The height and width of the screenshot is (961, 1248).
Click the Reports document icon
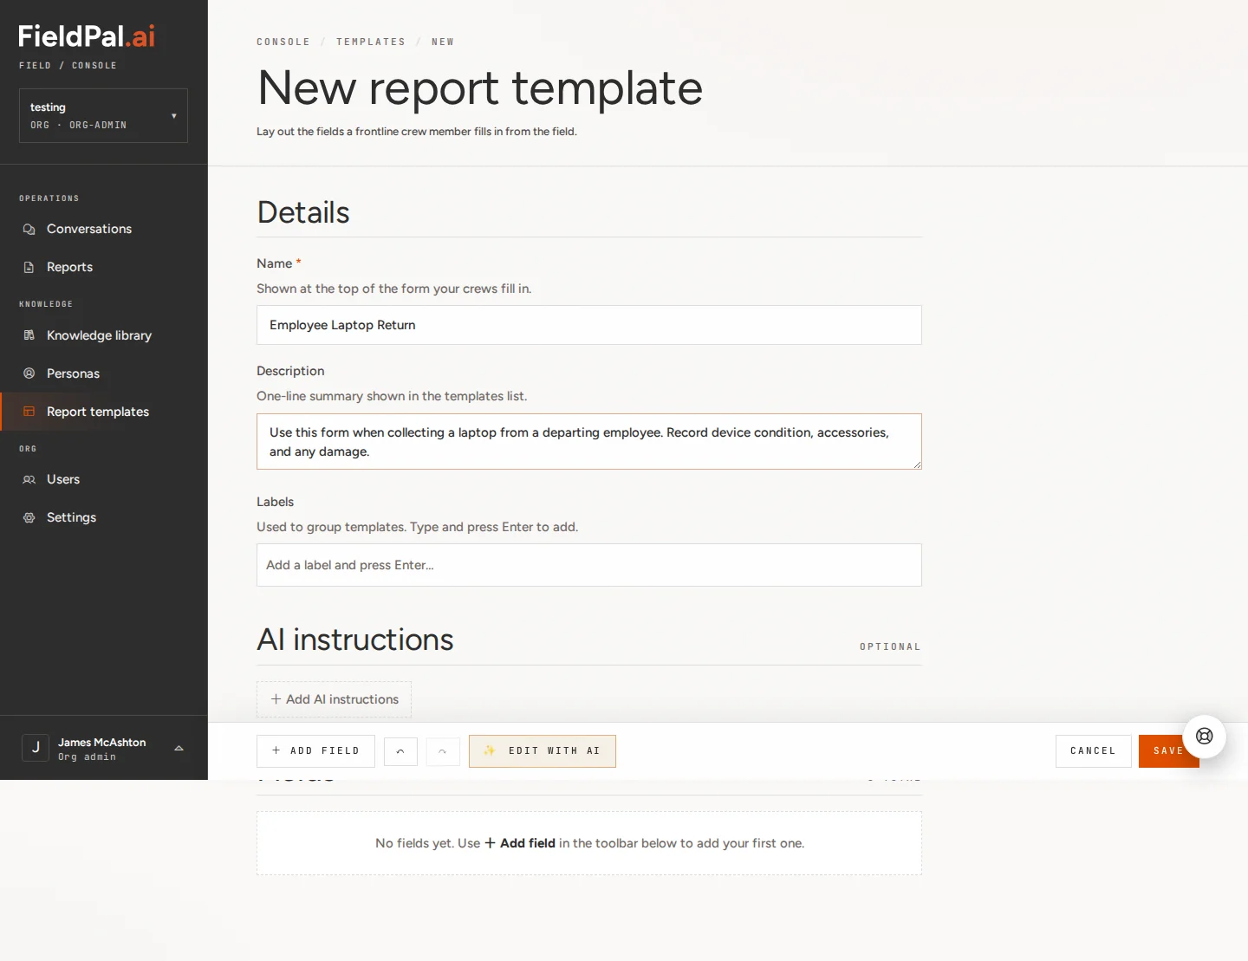tap(29, 267)
